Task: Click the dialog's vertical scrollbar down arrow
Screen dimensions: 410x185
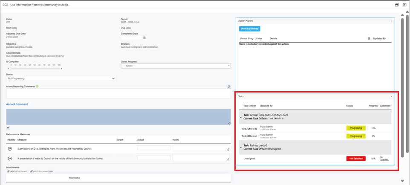Action: tap(402, 181)
